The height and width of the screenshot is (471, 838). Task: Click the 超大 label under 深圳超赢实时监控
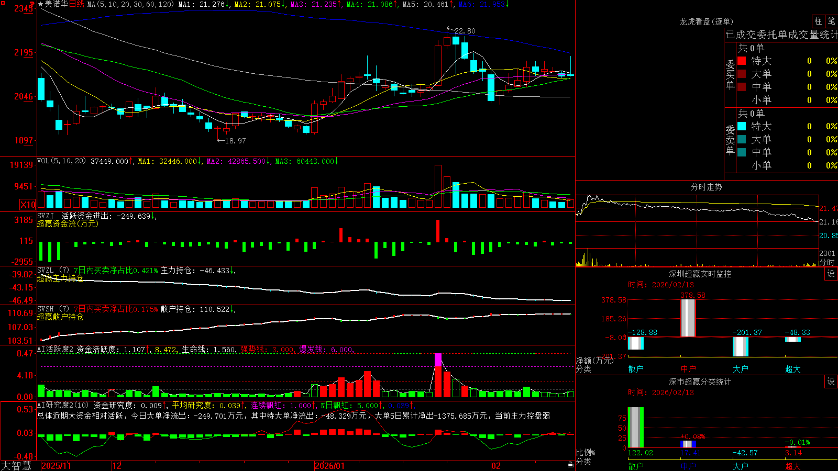coord(792,369)
